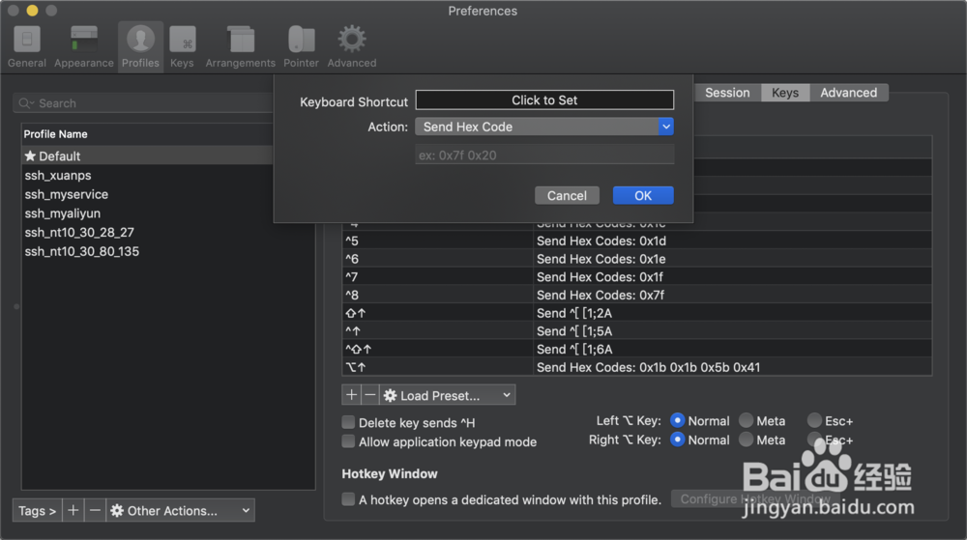Set Left Option key to Meta
The image size is (967, 540).
coord(747,421)
